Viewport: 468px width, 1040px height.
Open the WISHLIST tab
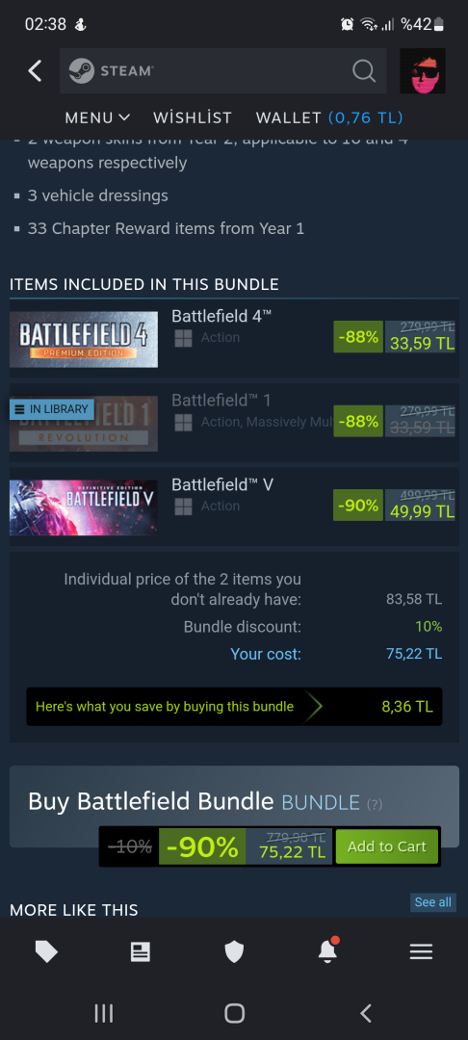click(x=193, y=118)
